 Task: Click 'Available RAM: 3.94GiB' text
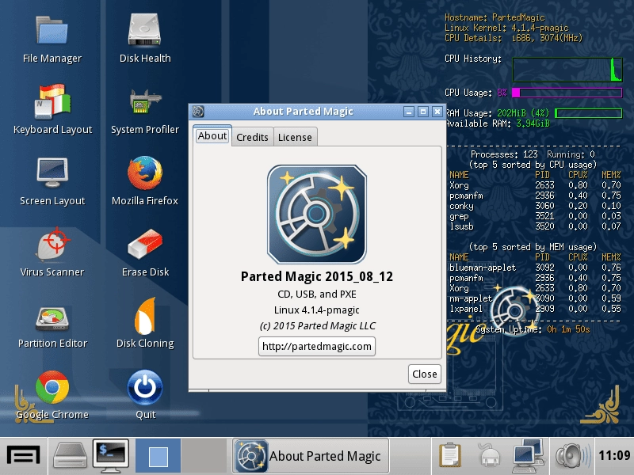pyautogui.click(x=498, y=123)
